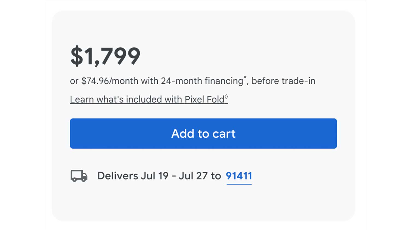Click the before trade-in text
The image size is (410, 230).
pyautogui.click(x=283, y=81)
